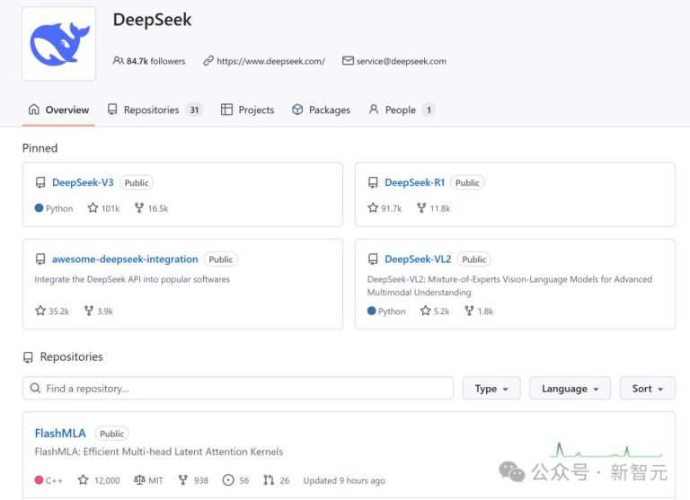Click the People person icon

click(x=374, y=109)
